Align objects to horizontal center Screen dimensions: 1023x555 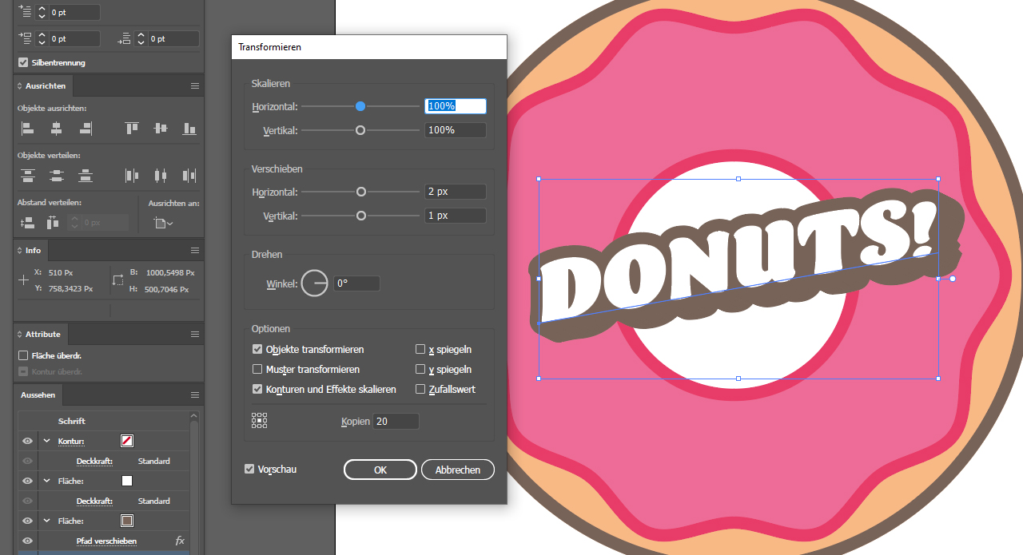(56, 128)
